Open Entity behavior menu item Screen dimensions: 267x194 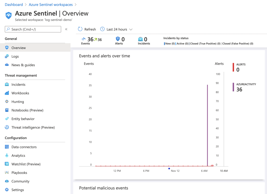point(23,119)
